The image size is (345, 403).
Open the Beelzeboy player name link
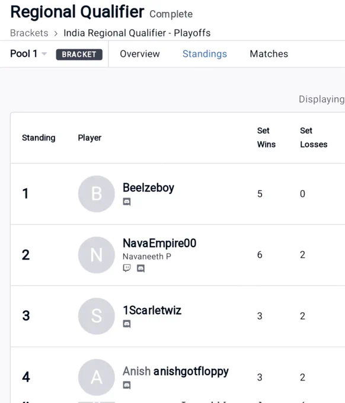coord(148,188)
